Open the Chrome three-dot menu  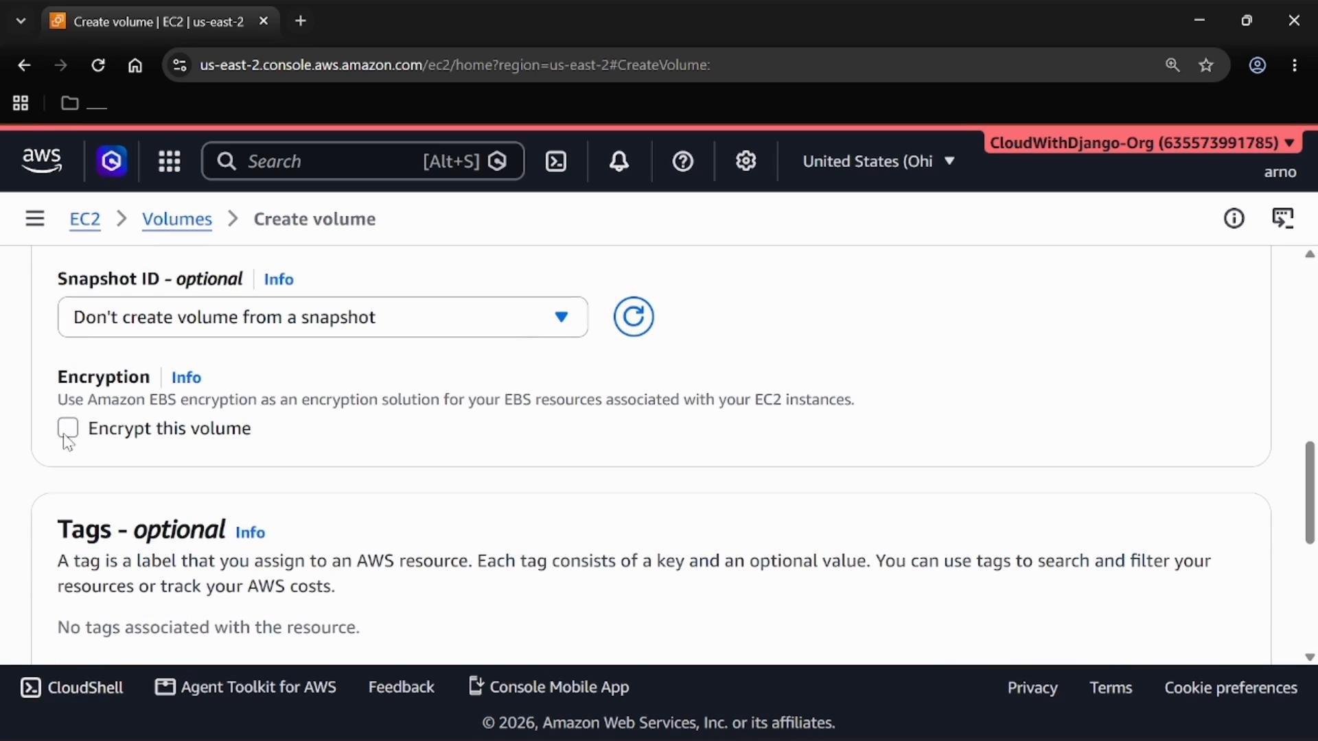pyautogui.click(x=1295, y=65)
